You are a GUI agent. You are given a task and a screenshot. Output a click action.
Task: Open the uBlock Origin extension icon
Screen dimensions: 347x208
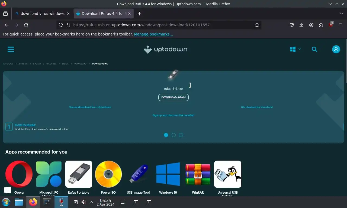(331, 25)
